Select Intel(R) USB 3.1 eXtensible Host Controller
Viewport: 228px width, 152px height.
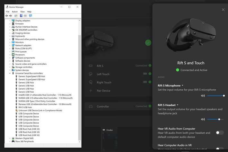(x=45, y=95)
